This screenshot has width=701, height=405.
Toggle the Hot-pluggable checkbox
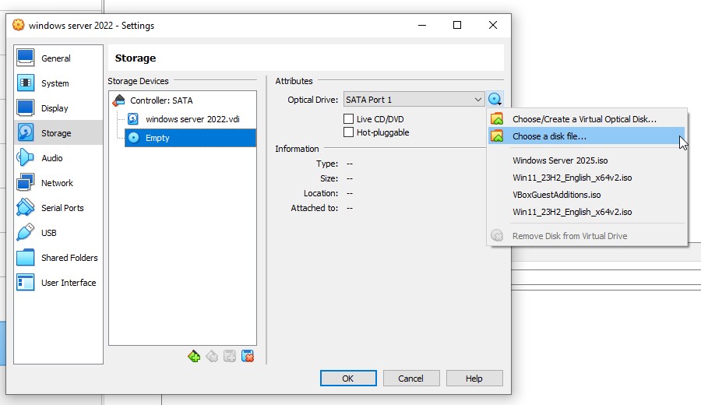[349, 132]
